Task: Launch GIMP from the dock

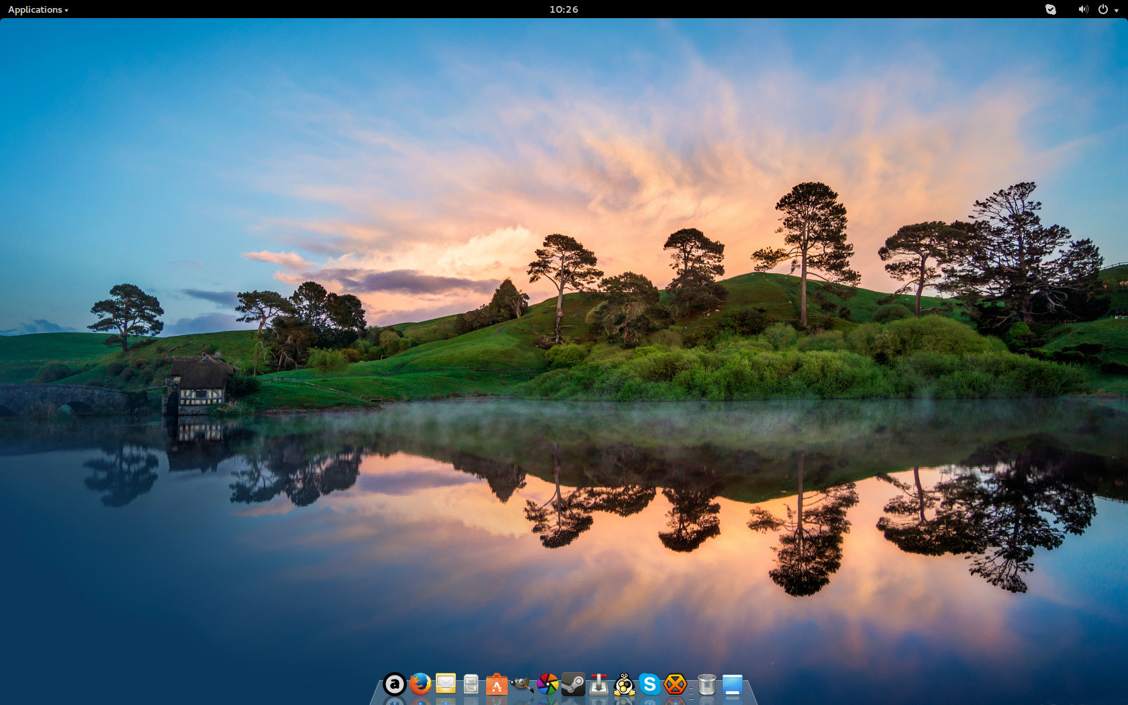Action: click(x=522, y=684)
